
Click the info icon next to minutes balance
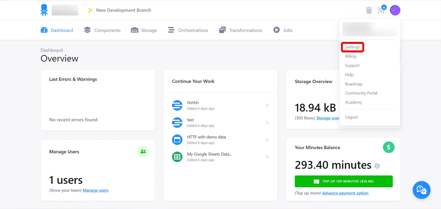(x=377, y=166)
